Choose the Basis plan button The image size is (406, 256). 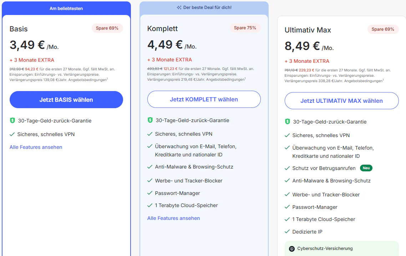pyautogui.click(x=66, y=100)
